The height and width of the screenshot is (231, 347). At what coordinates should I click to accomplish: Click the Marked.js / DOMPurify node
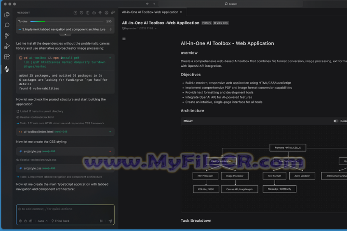(x=280, y=189)
